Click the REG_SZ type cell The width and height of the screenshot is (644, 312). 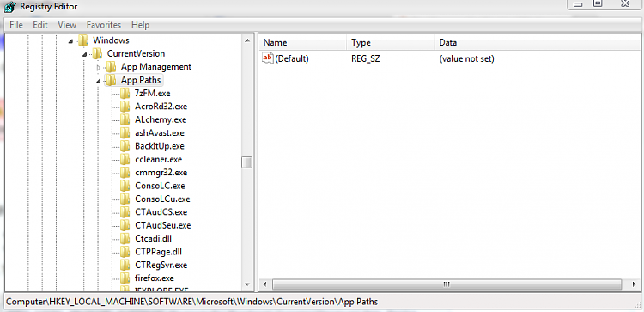(366, 58)
